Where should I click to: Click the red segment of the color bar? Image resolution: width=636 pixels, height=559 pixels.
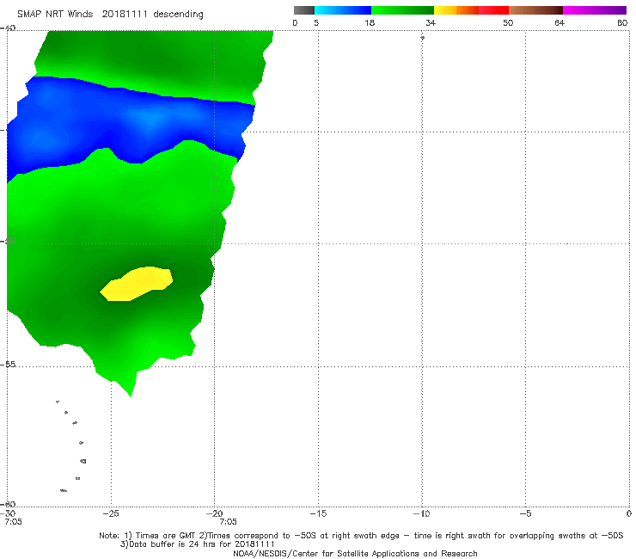(493, 10)
